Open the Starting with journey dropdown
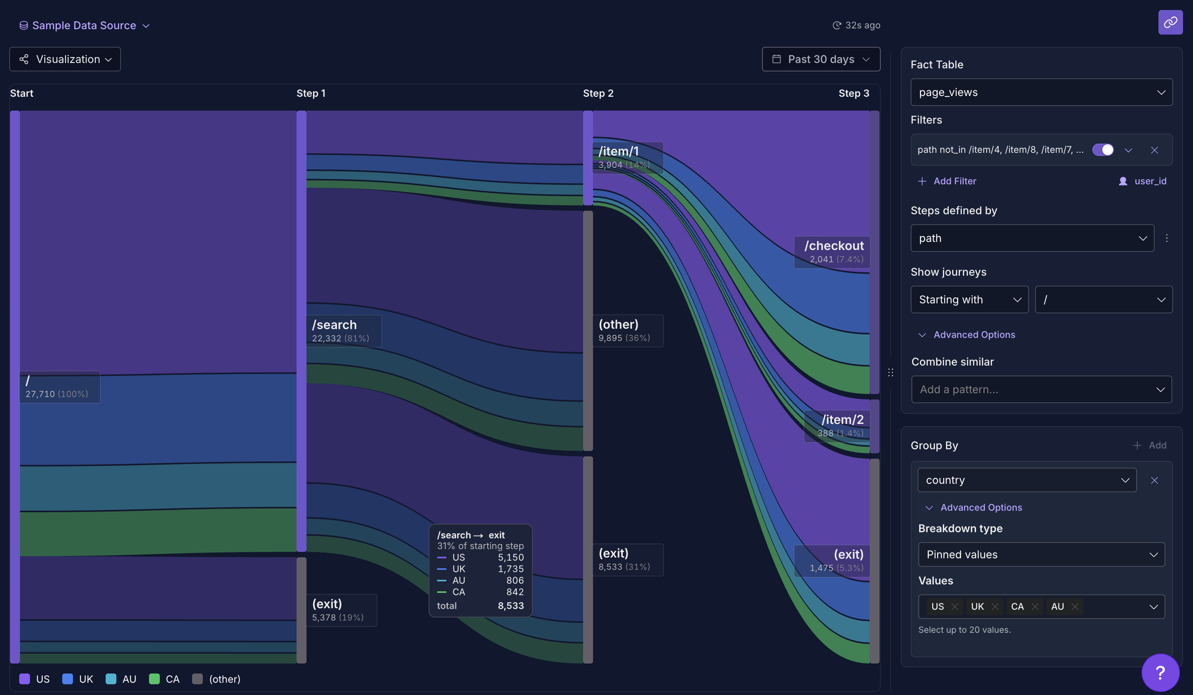Image resolution: width=1193 pixels, height=695 pixels. (969, 300)
